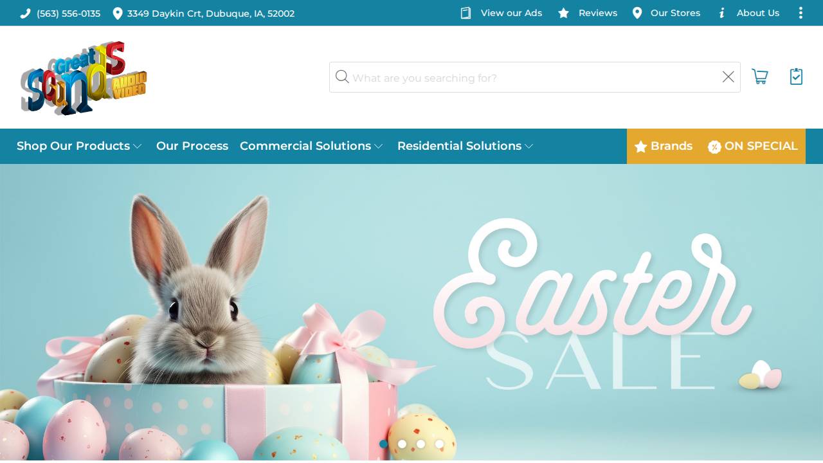
Task: Open the three-dot more options menu
Action: point(800,13)
